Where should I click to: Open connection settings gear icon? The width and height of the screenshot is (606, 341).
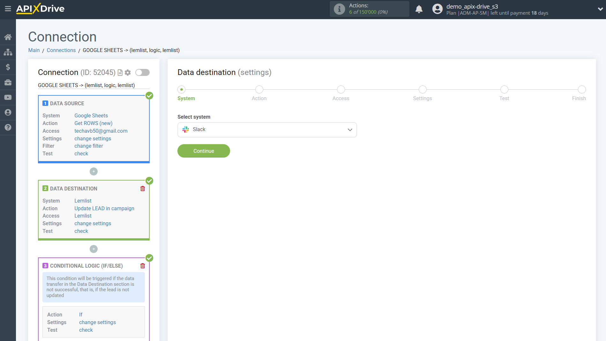128,73
